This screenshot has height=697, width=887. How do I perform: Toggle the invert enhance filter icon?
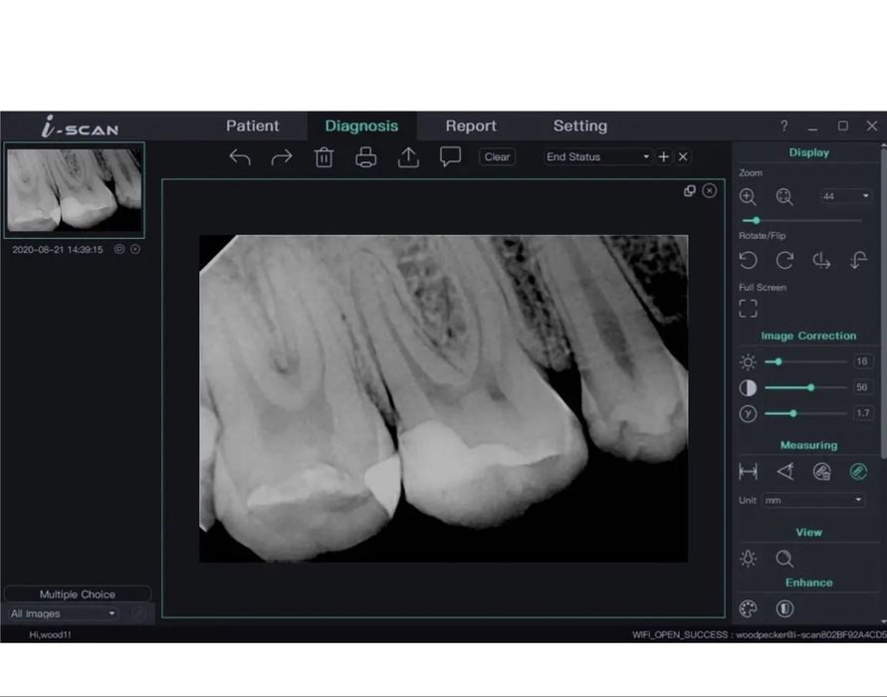pos(785,608)
